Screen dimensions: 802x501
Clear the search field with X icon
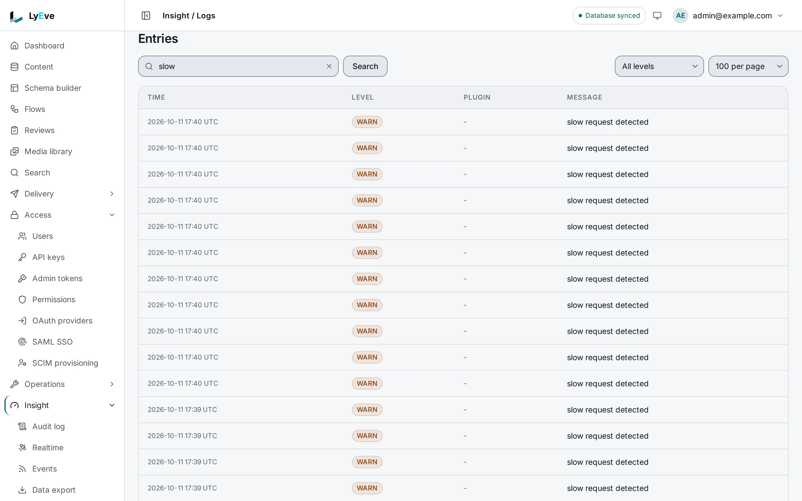tap(329, 66)
